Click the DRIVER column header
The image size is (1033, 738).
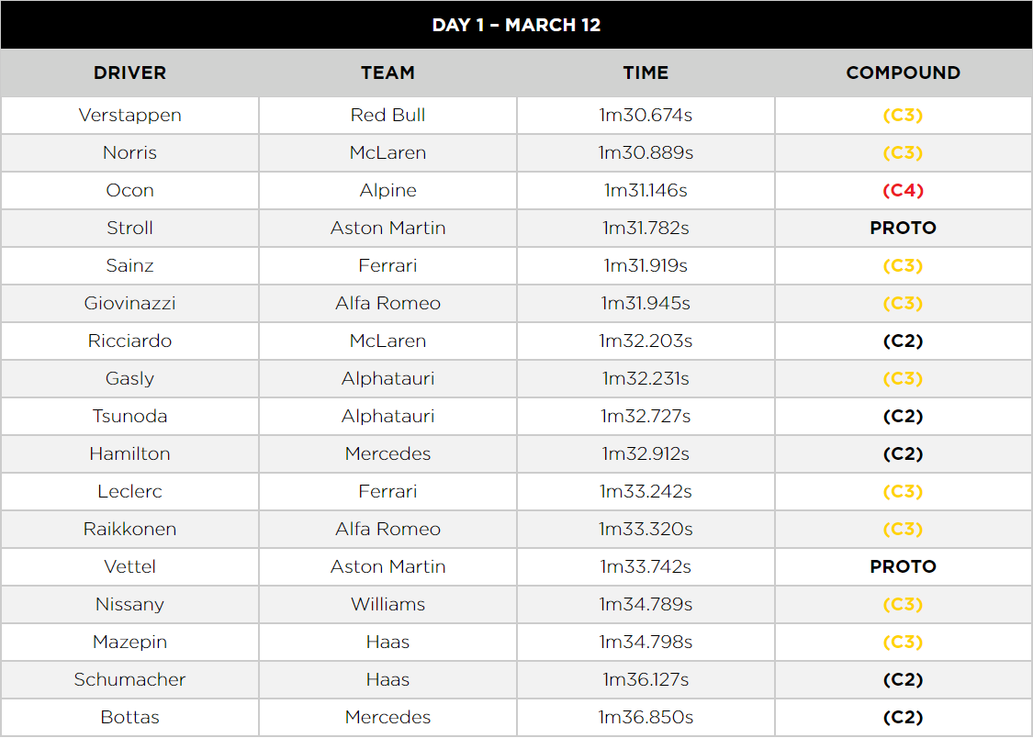129,73
